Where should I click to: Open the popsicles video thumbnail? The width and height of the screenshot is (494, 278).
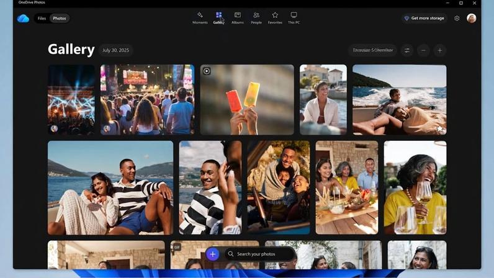point(247,100)
